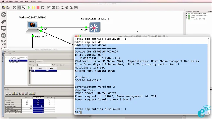
Task: Open the Window menu
Action: (33, 1)
